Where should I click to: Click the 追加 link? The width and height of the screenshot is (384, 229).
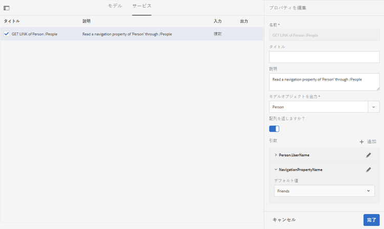372,141
